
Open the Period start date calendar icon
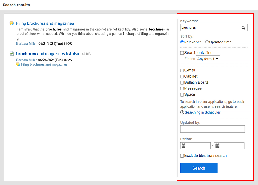click(x=184, y=146)
